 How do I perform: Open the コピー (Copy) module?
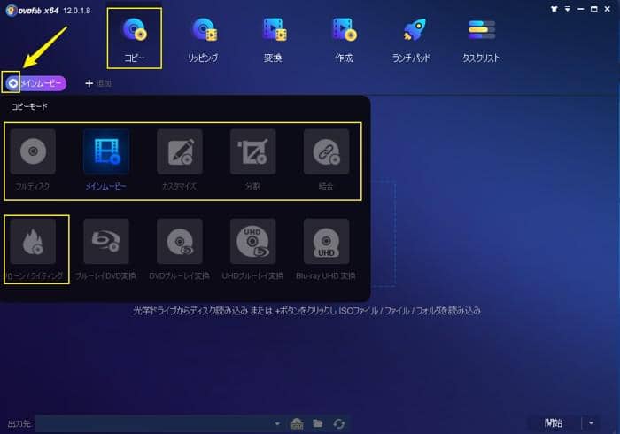pyautogui.click(x=135, y=38)
